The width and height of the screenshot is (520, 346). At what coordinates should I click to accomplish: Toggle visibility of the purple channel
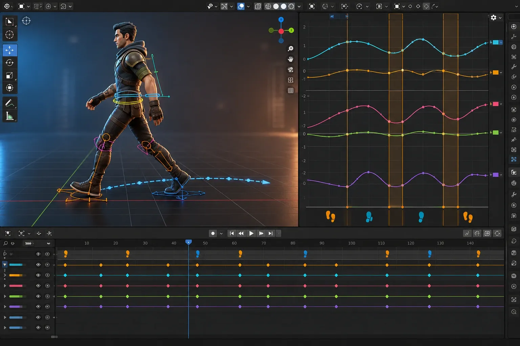pos(38,307)
